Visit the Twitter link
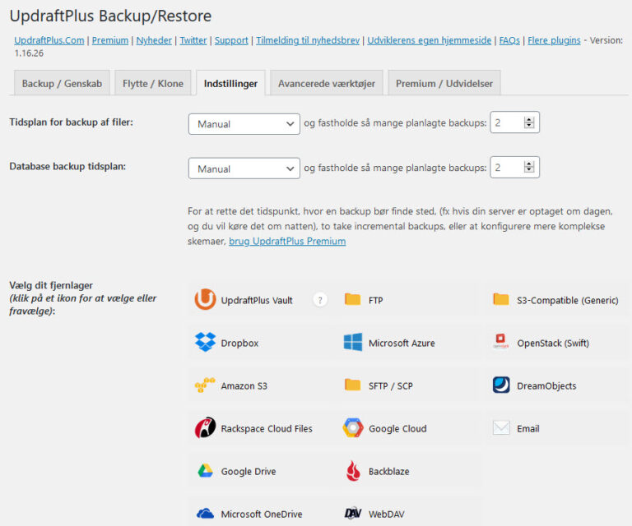 pyautogui.click(x=193, y=40)
